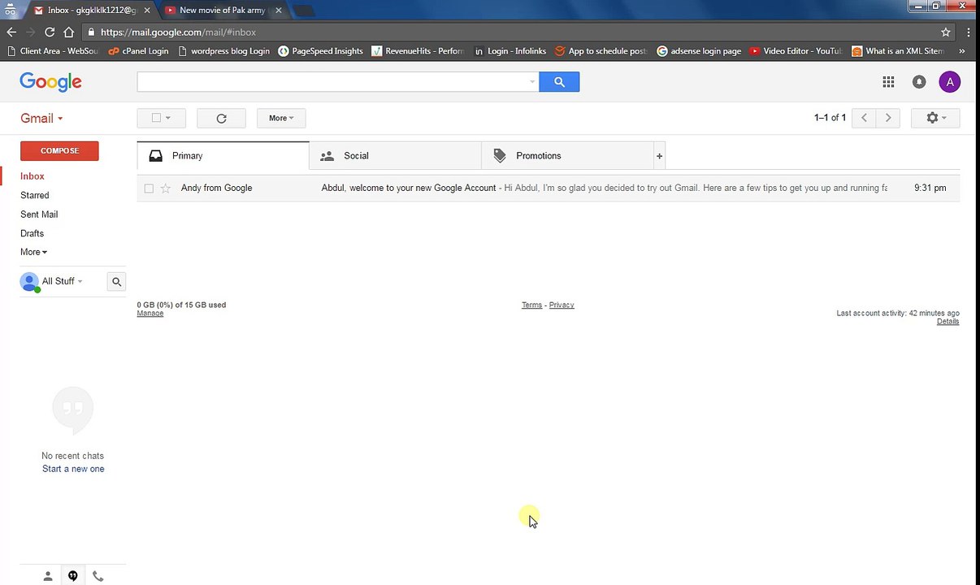The height and width of the screenshot is (585, 980).
Task: Go to the browser home icon
Action: click(69, 32)
